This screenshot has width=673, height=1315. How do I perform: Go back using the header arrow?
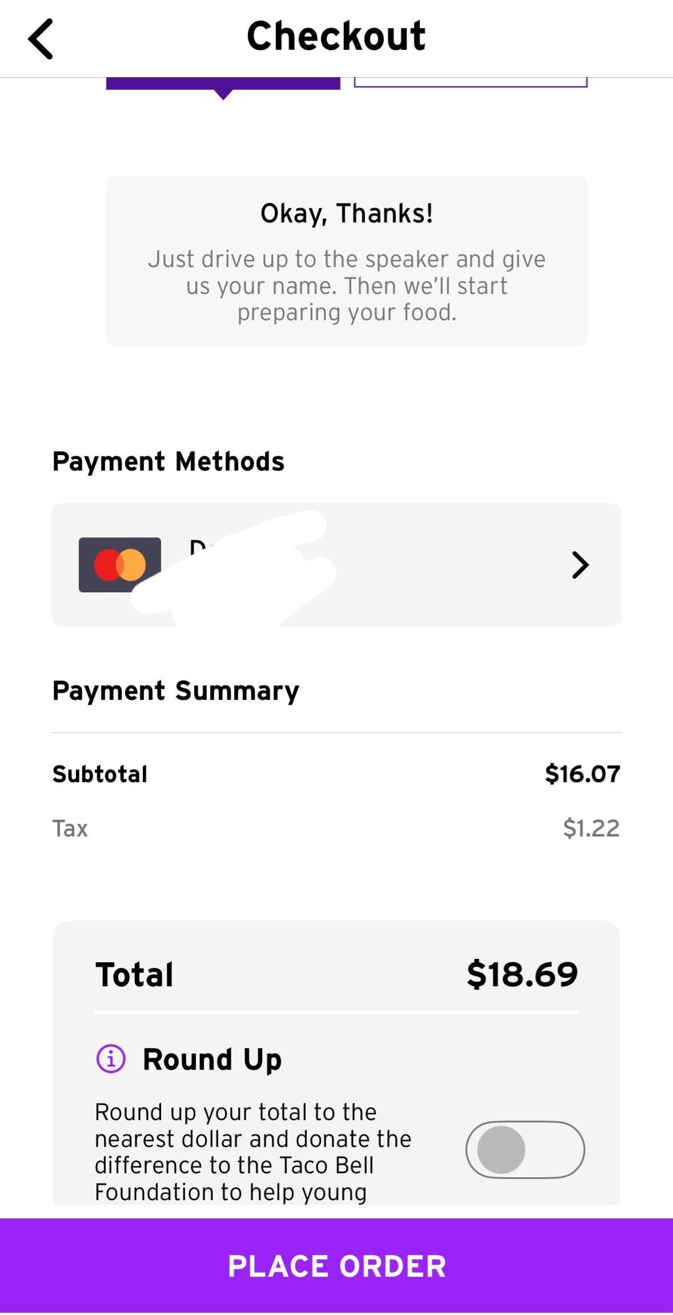pyautogui.click(x=41, y=39)
